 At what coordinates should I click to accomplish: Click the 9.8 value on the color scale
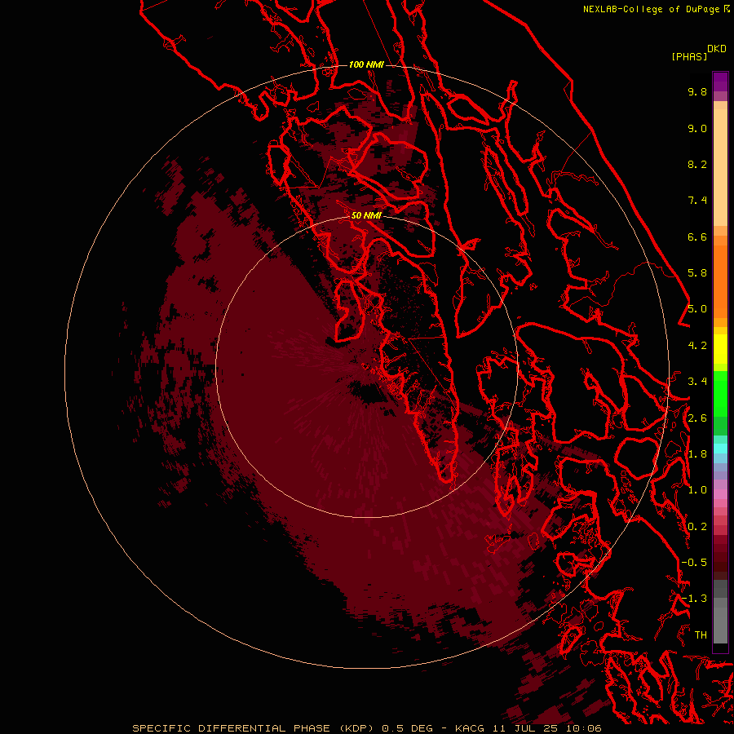click(x=697, y=91)
